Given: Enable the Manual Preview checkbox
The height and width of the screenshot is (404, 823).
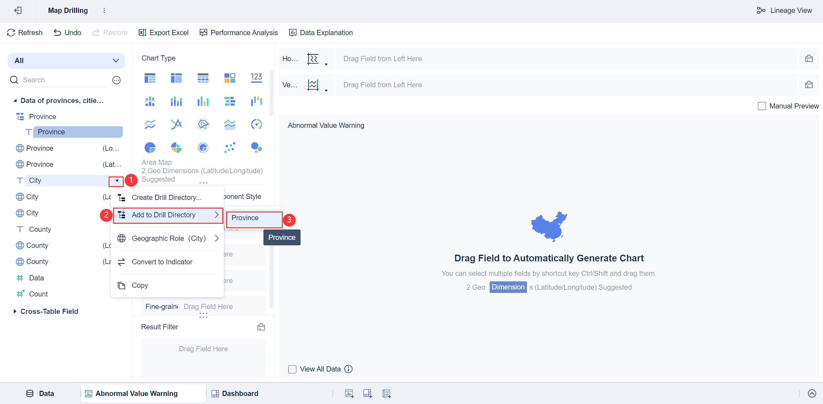Looking at the screenshot, I should [x=762, y=106].
